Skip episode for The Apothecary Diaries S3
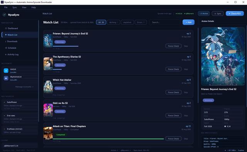The width and height of the screenshot is (247, 152). (x=186, y=69)
